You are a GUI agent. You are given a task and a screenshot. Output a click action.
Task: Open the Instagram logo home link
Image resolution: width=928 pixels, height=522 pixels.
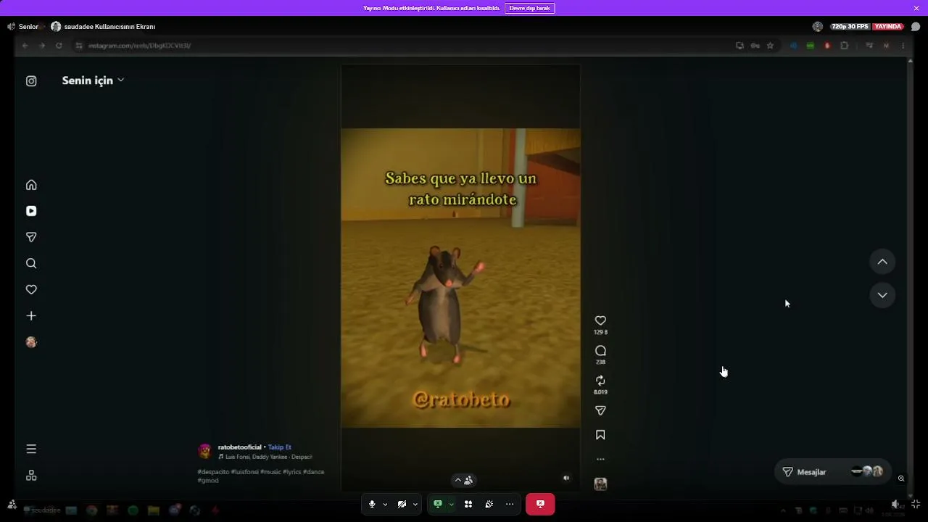click(x=31, y=81)
